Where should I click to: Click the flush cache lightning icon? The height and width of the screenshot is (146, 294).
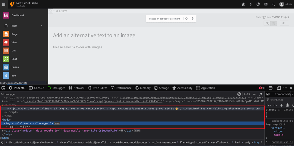click(251, 4)
